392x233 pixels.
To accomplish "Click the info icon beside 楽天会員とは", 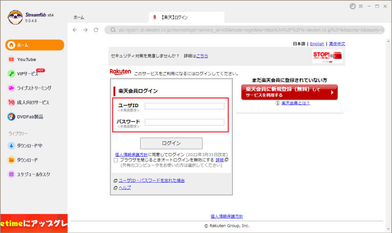I will 278,103.
